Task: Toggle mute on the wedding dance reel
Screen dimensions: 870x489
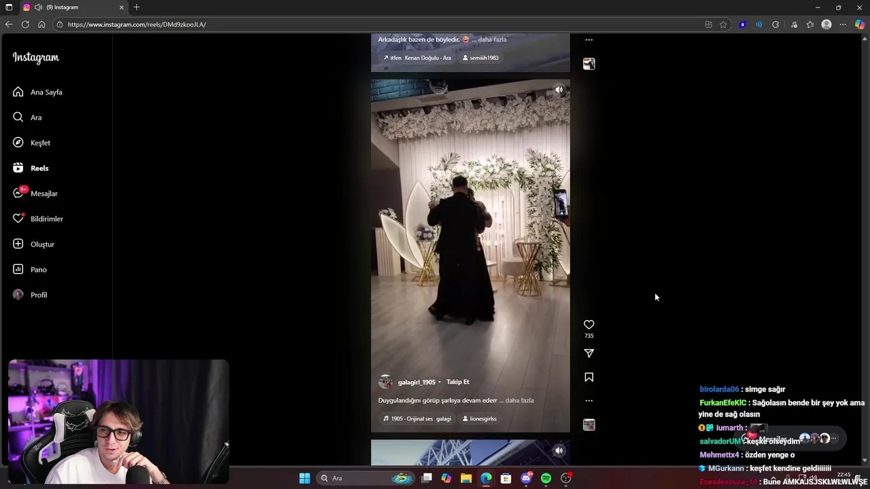Action: [559, 90]
